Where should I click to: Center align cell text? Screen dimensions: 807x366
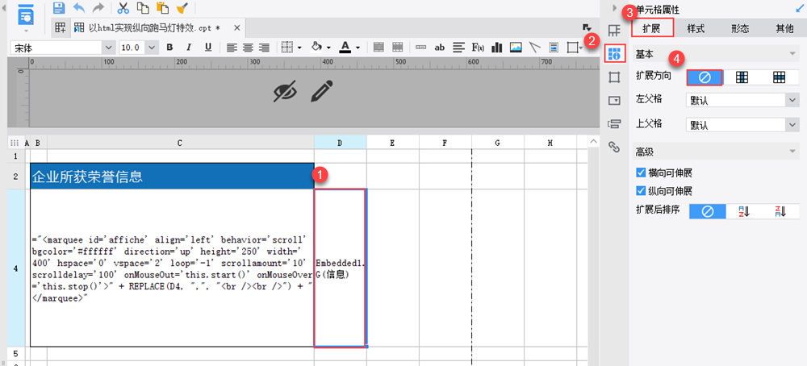[x=248, y=48]
